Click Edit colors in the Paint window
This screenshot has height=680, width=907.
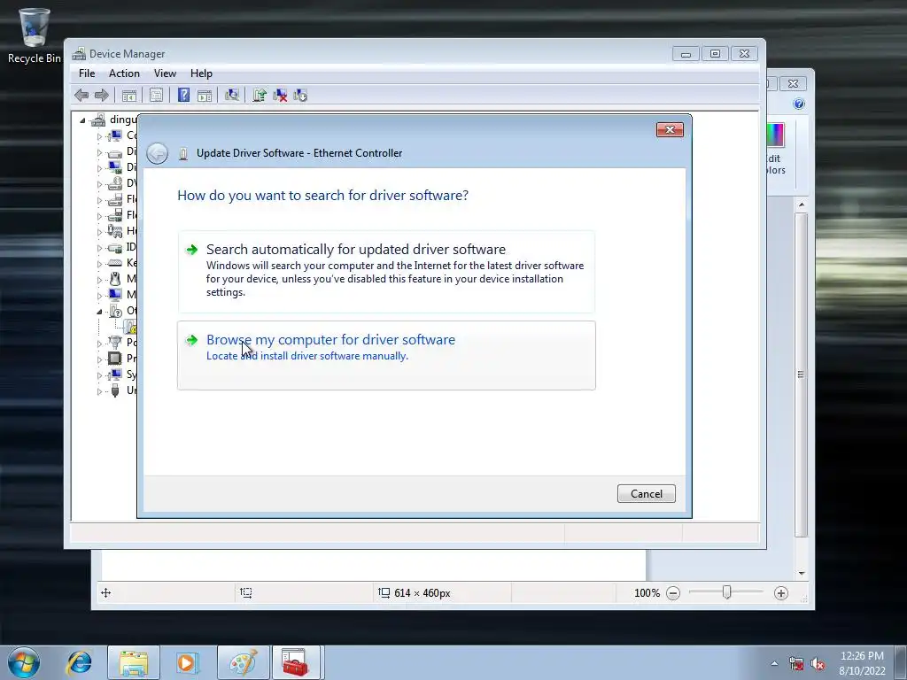click(775, 149)
